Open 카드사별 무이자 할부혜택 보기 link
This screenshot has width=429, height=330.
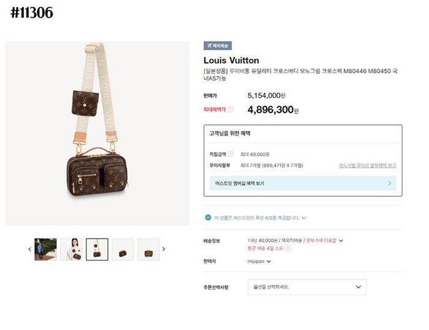[x=367, y=166]
